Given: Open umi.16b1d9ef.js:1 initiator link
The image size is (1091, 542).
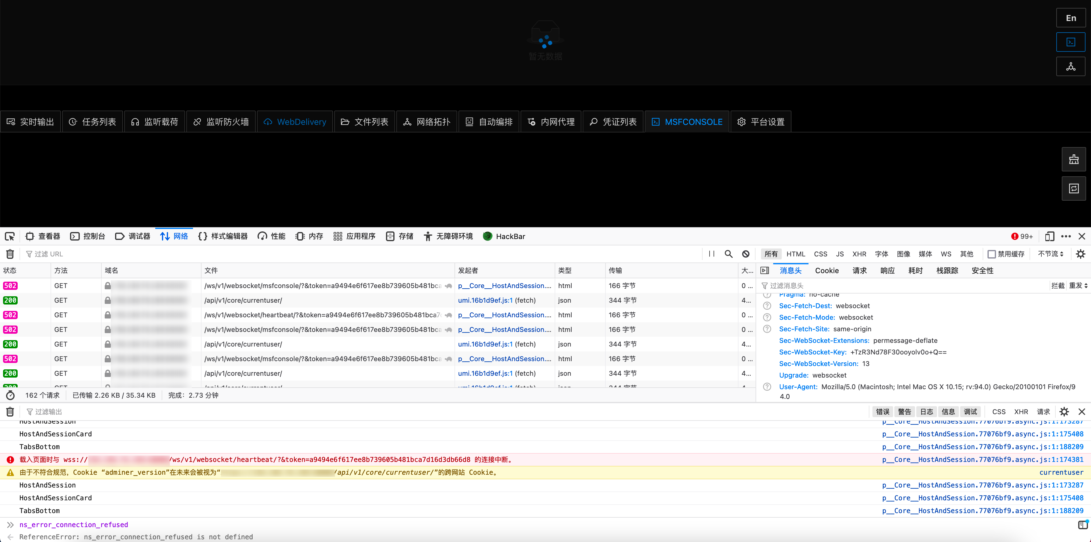Looking at the screenshot, I should point(485,300).
